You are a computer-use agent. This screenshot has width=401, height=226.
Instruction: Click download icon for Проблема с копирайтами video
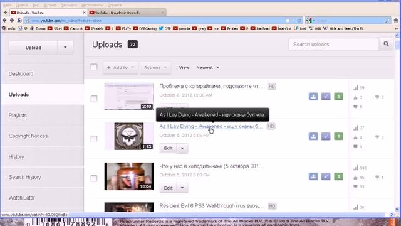coord(313,96)
